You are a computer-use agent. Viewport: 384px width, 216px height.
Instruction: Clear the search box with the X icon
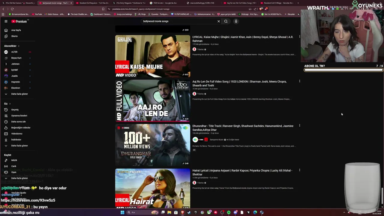(219, 21)
